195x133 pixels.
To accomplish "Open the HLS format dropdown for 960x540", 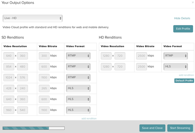I will click(78, 110).
